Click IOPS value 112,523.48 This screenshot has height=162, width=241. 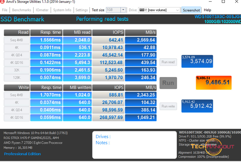point(108,63)
